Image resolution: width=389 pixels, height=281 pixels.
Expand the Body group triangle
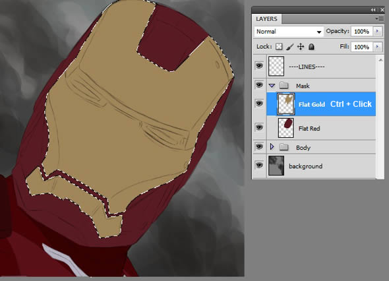point(272,146)
